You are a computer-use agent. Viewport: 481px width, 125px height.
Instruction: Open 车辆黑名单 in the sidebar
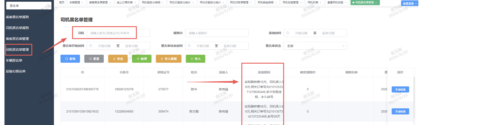tap(14, 60)
